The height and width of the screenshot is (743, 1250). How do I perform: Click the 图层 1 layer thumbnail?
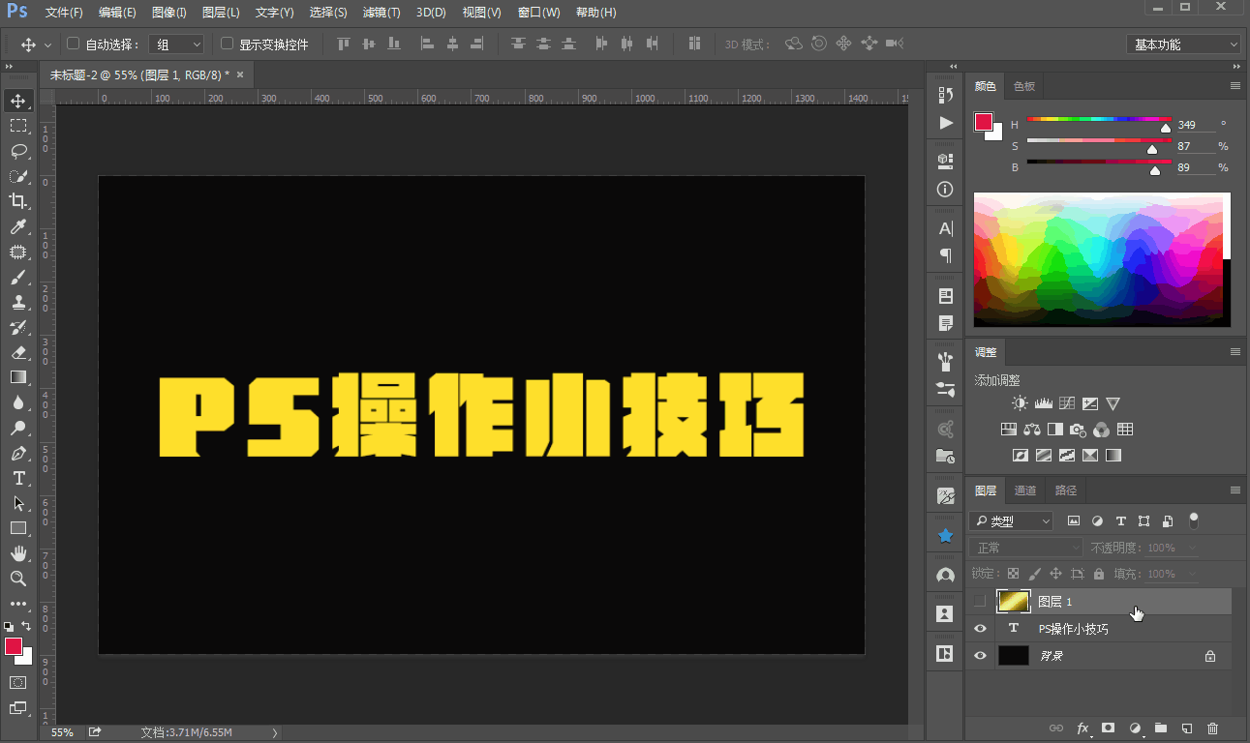[x=1013, y=601]
